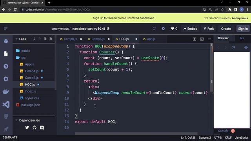The width and height of the screenshot is (251, 141).
Task: Click the JavaScript language mode status entry
Action: (x=242, y=137)
